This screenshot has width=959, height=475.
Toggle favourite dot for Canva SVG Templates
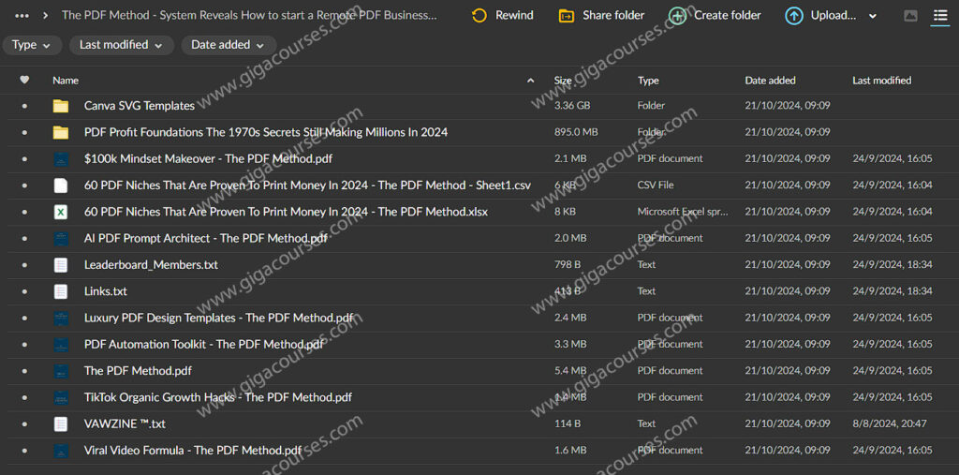pos(24,106)
